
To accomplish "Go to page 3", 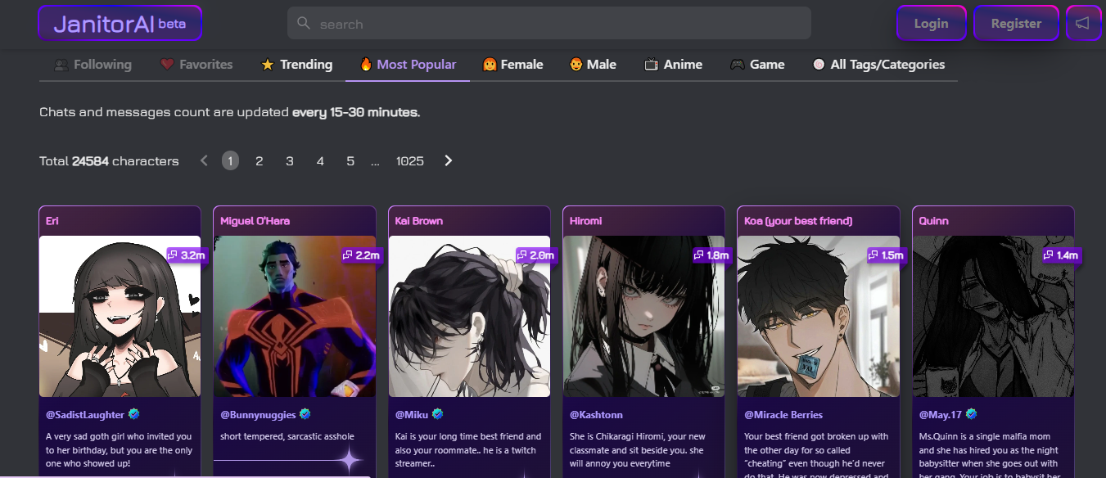I will coord(290,160).
